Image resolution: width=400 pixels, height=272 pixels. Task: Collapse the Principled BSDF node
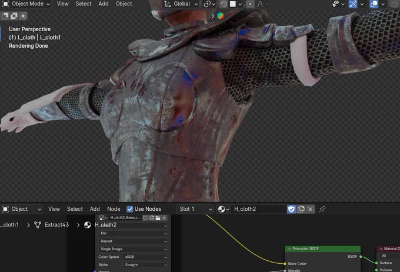(289, 249)
